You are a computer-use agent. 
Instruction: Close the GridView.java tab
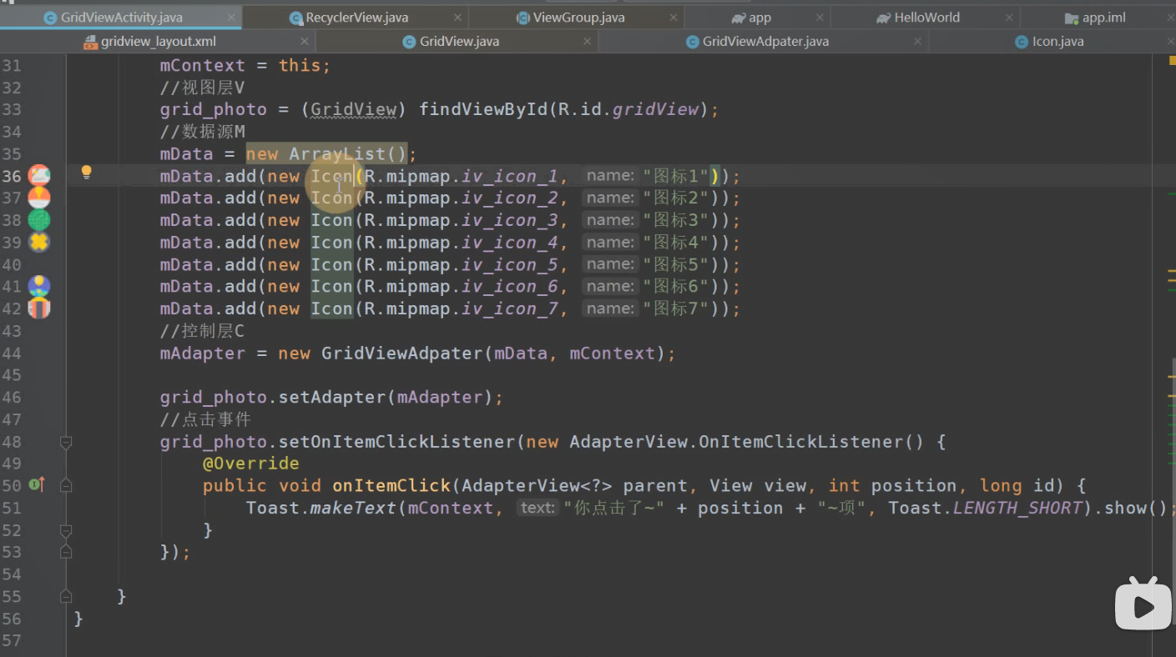tap(588, 42)
